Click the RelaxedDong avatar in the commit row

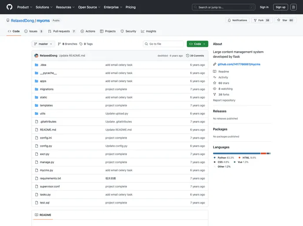click(36, 56)
